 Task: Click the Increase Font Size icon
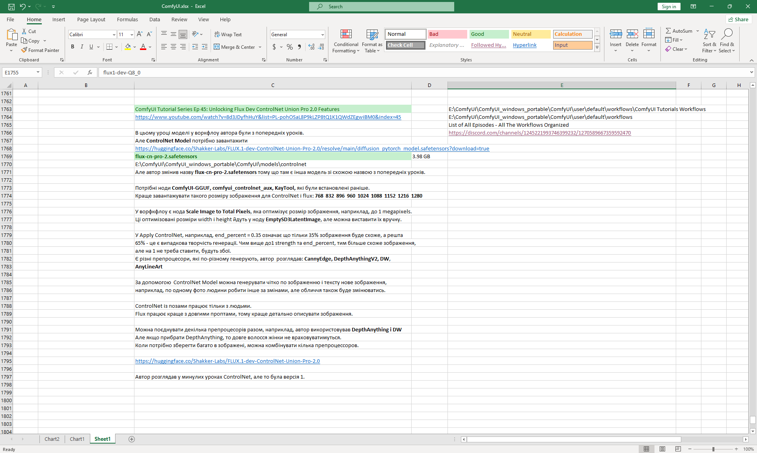[140, 34]
